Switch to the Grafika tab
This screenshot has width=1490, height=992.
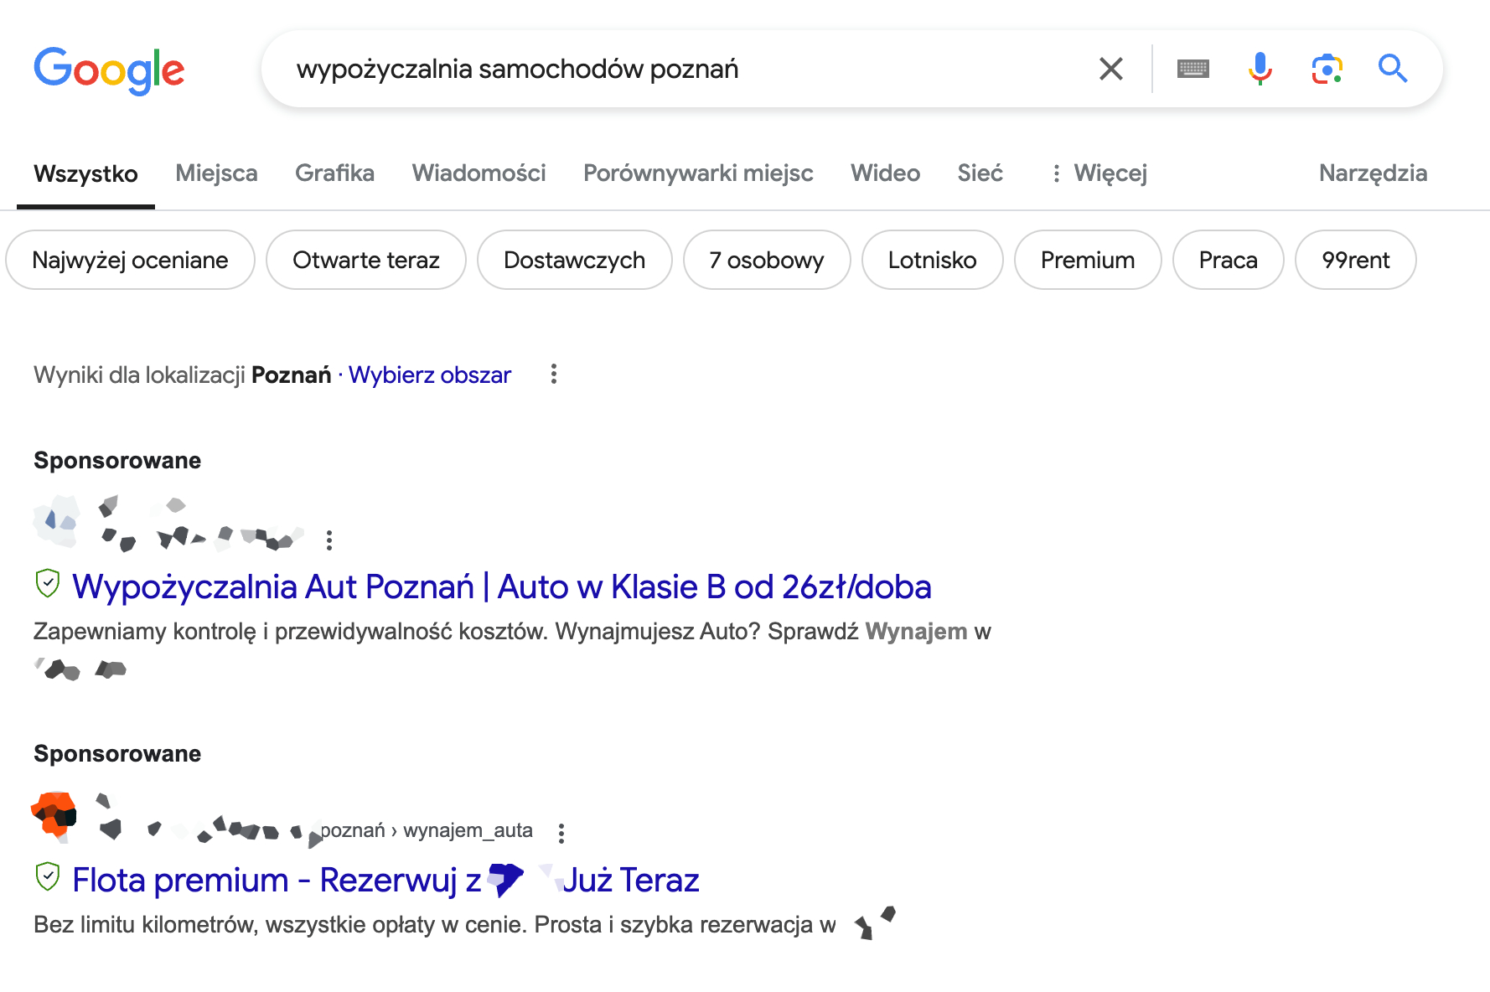pyautogui.click(x=334, y=173)
